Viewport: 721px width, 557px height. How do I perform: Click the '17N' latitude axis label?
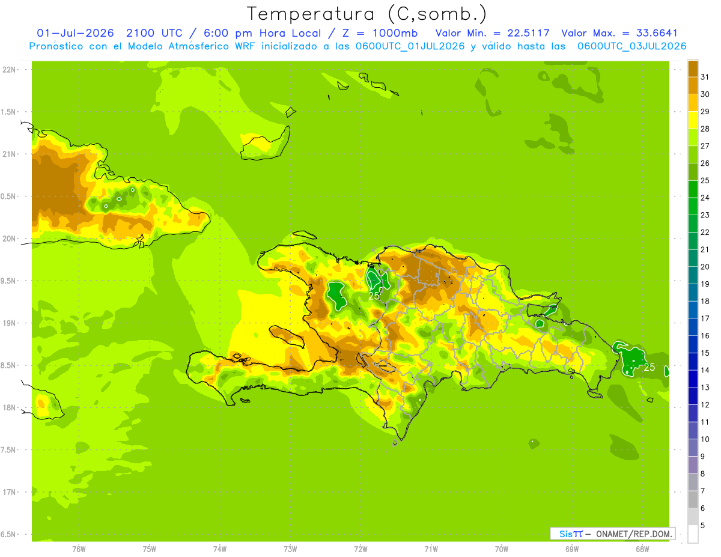(x=9, y=492)
